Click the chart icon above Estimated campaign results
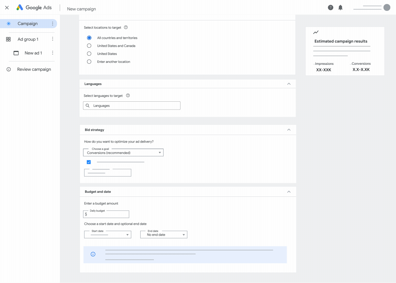 [x=316, y=32]
